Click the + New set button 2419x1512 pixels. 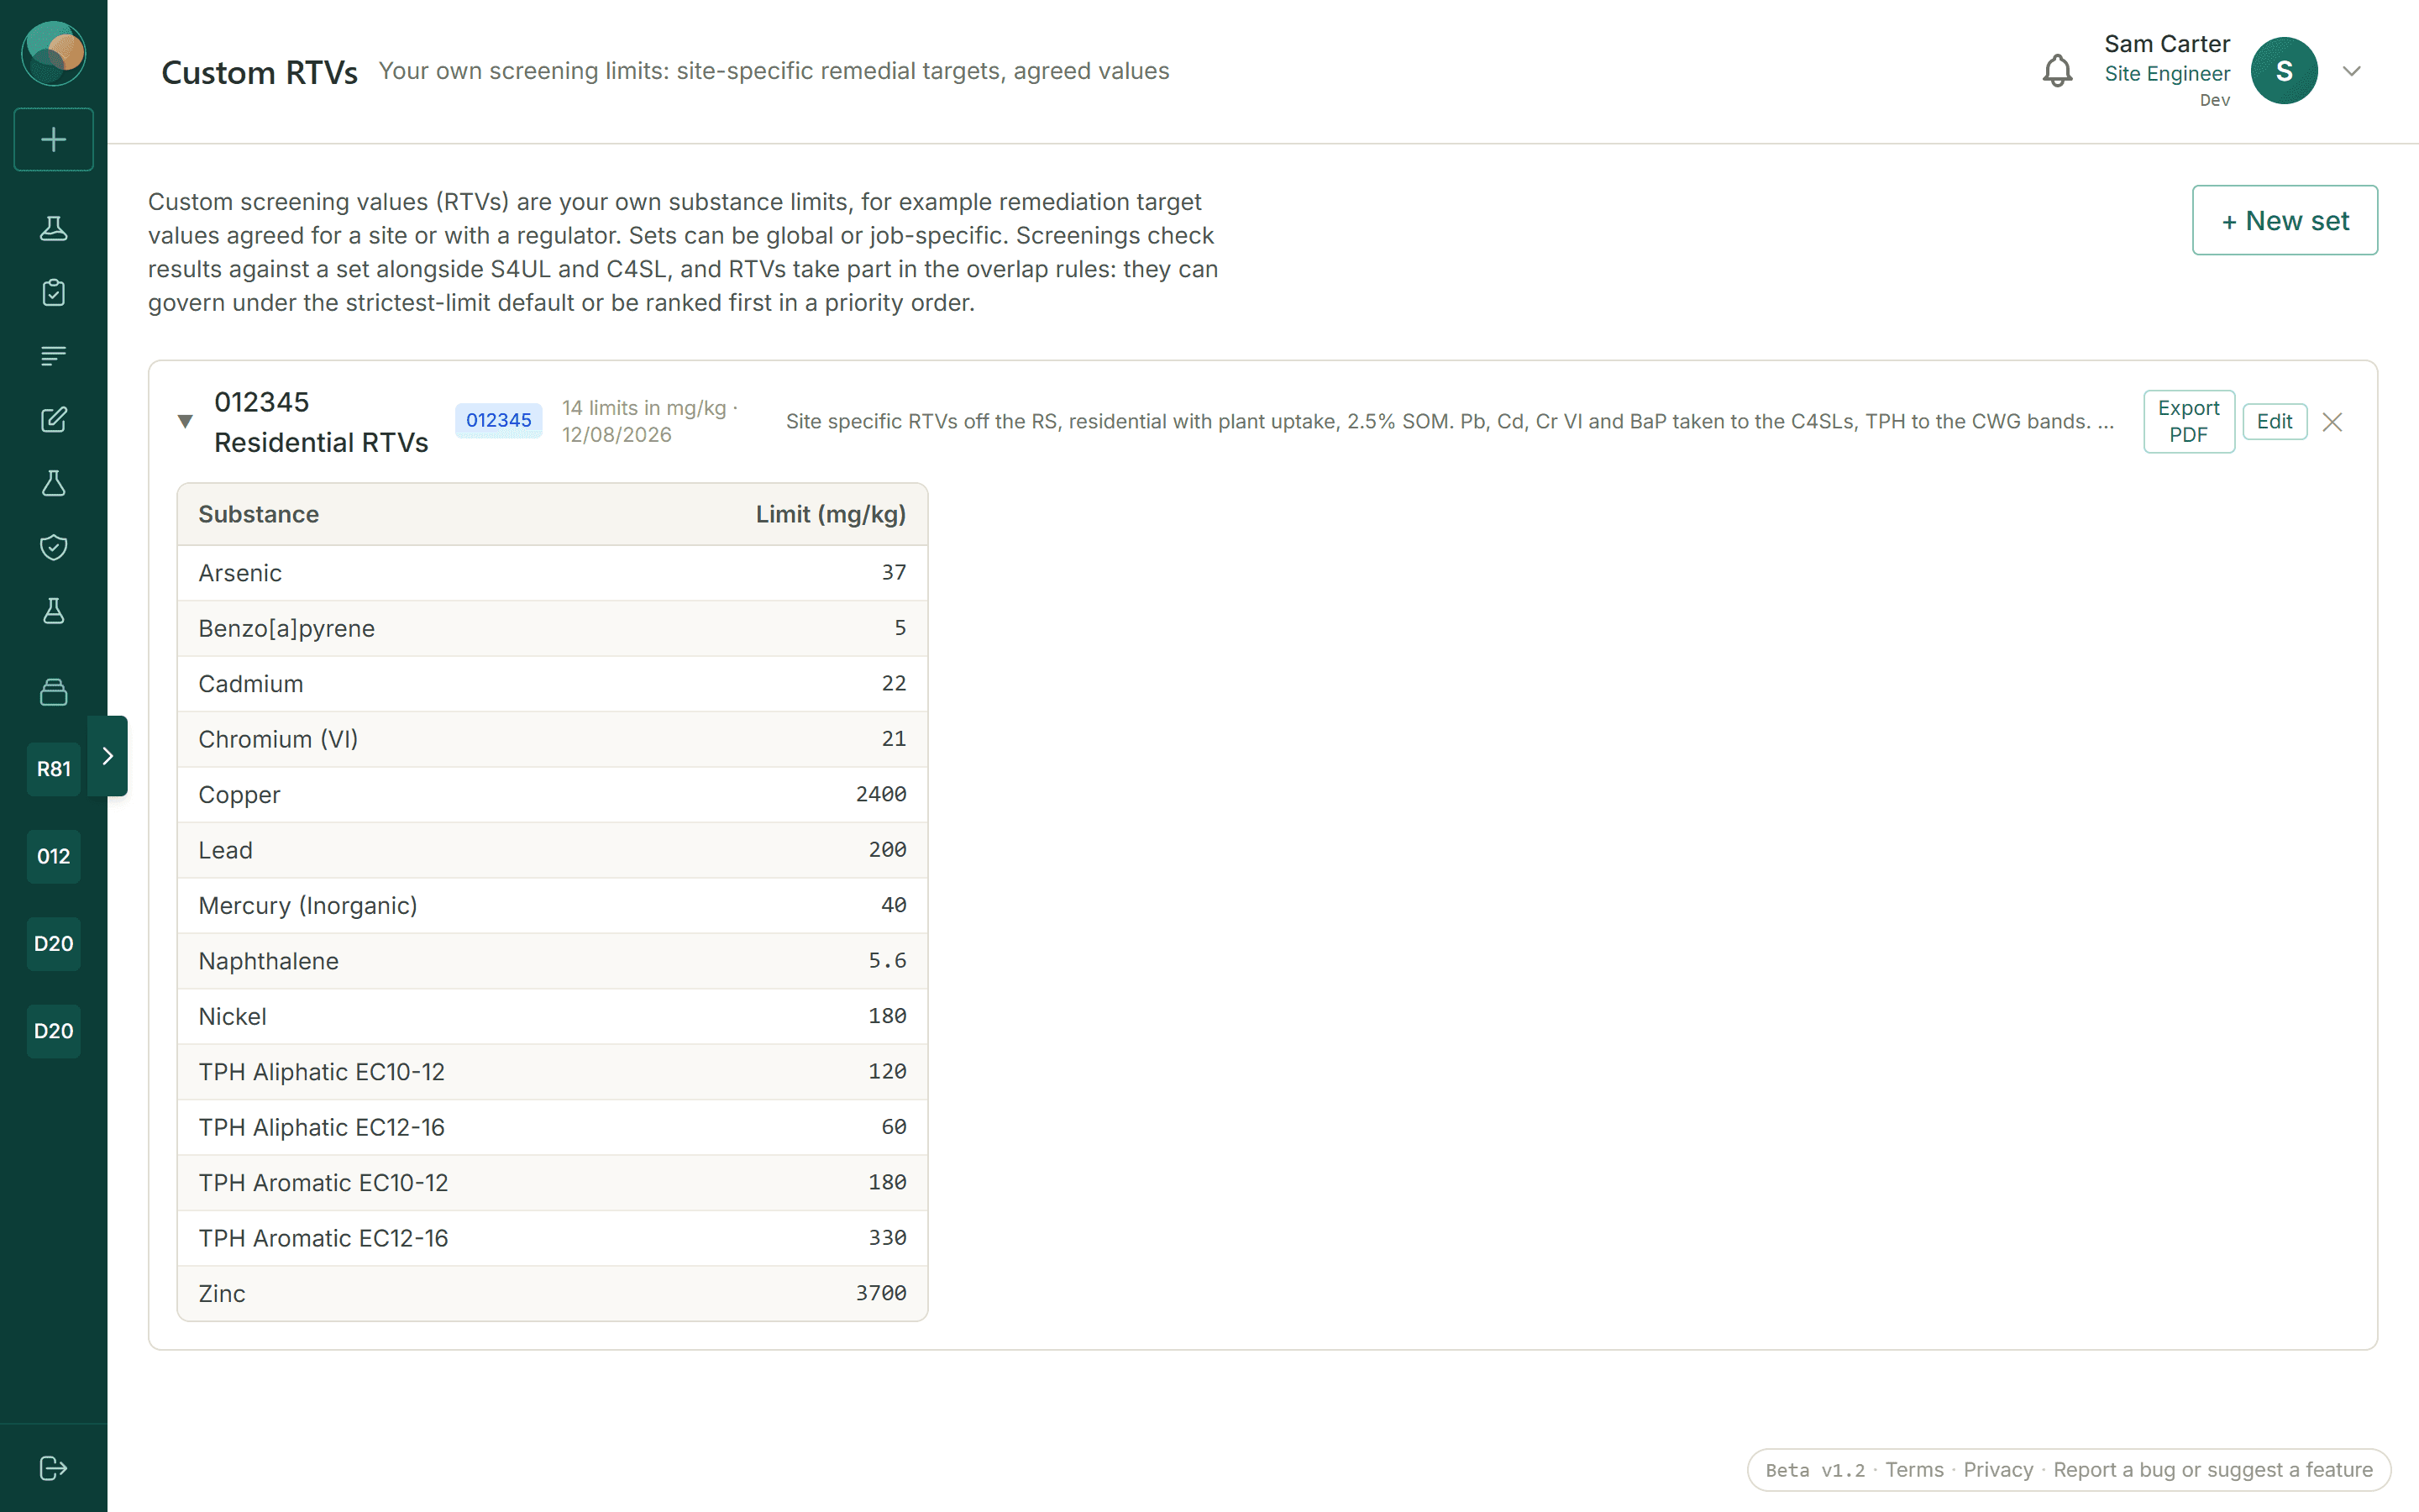tap(2284, 220)
